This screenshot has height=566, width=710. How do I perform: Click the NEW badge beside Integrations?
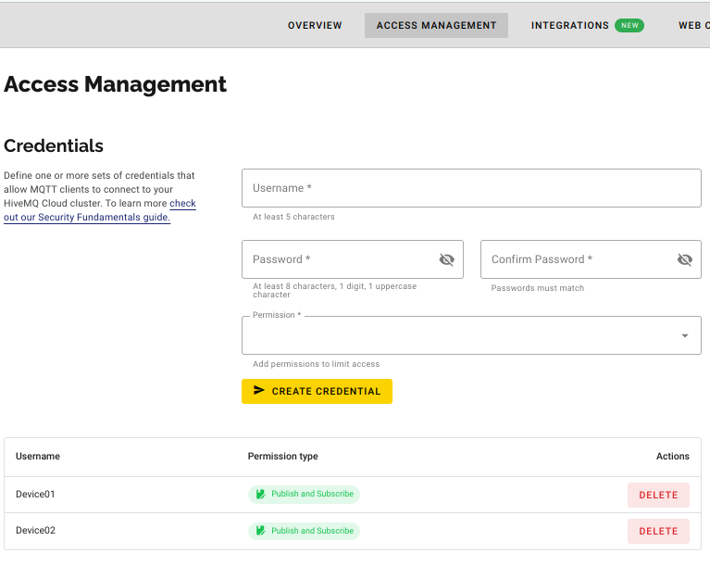tap(629, 26)
